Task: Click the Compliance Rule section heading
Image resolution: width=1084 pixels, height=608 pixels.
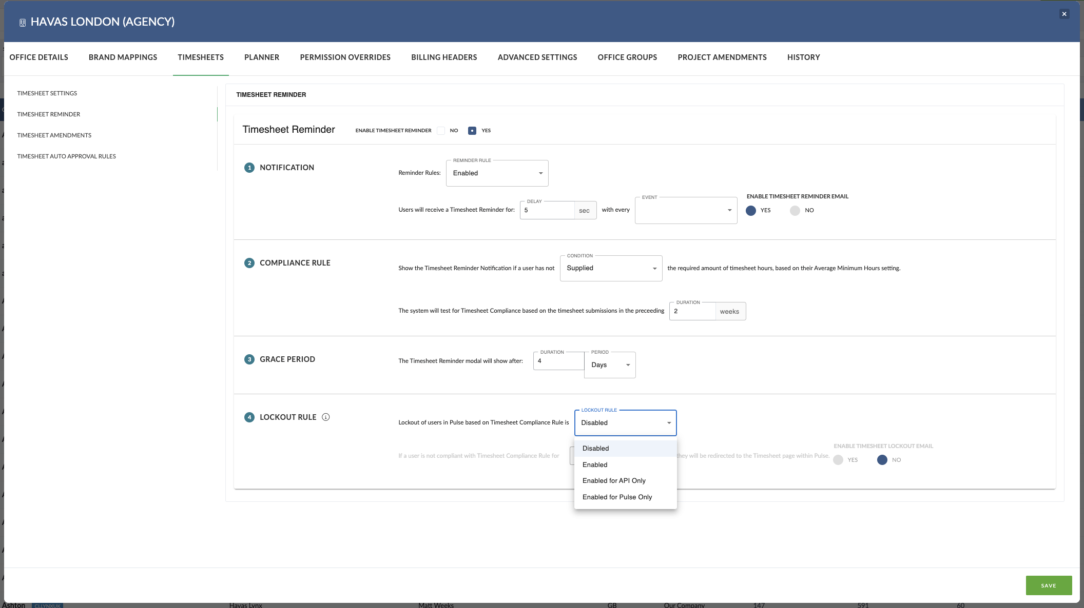Action: pos(295,263)
